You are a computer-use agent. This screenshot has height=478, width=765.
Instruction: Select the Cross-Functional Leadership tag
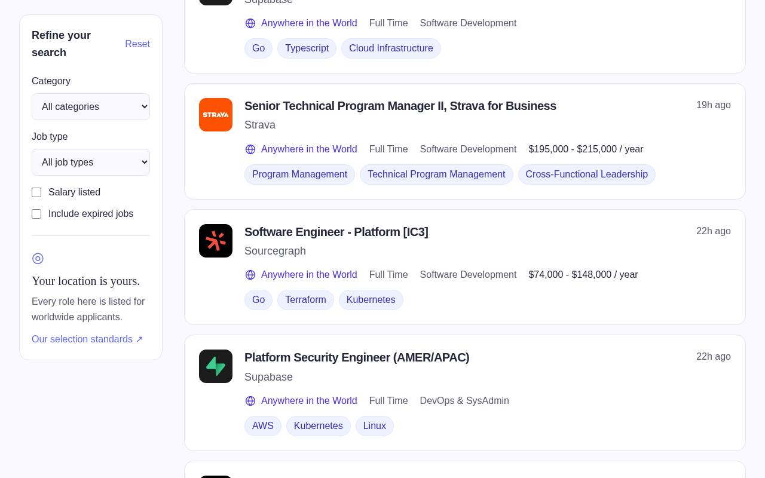tap(587, 174)
